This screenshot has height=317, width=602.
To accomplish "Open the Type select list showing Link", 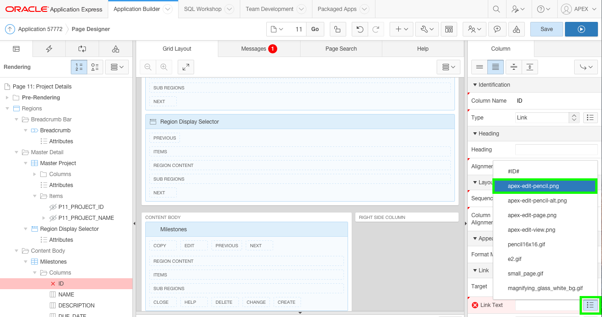I will click(x=547, y=118).
